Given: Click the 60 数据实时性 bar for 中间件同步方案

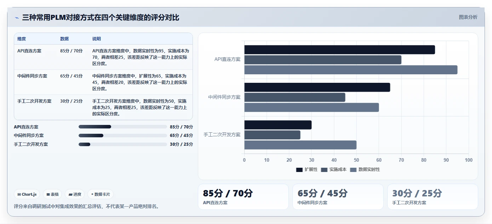Looking at the screenshot, I should [311, 107].
